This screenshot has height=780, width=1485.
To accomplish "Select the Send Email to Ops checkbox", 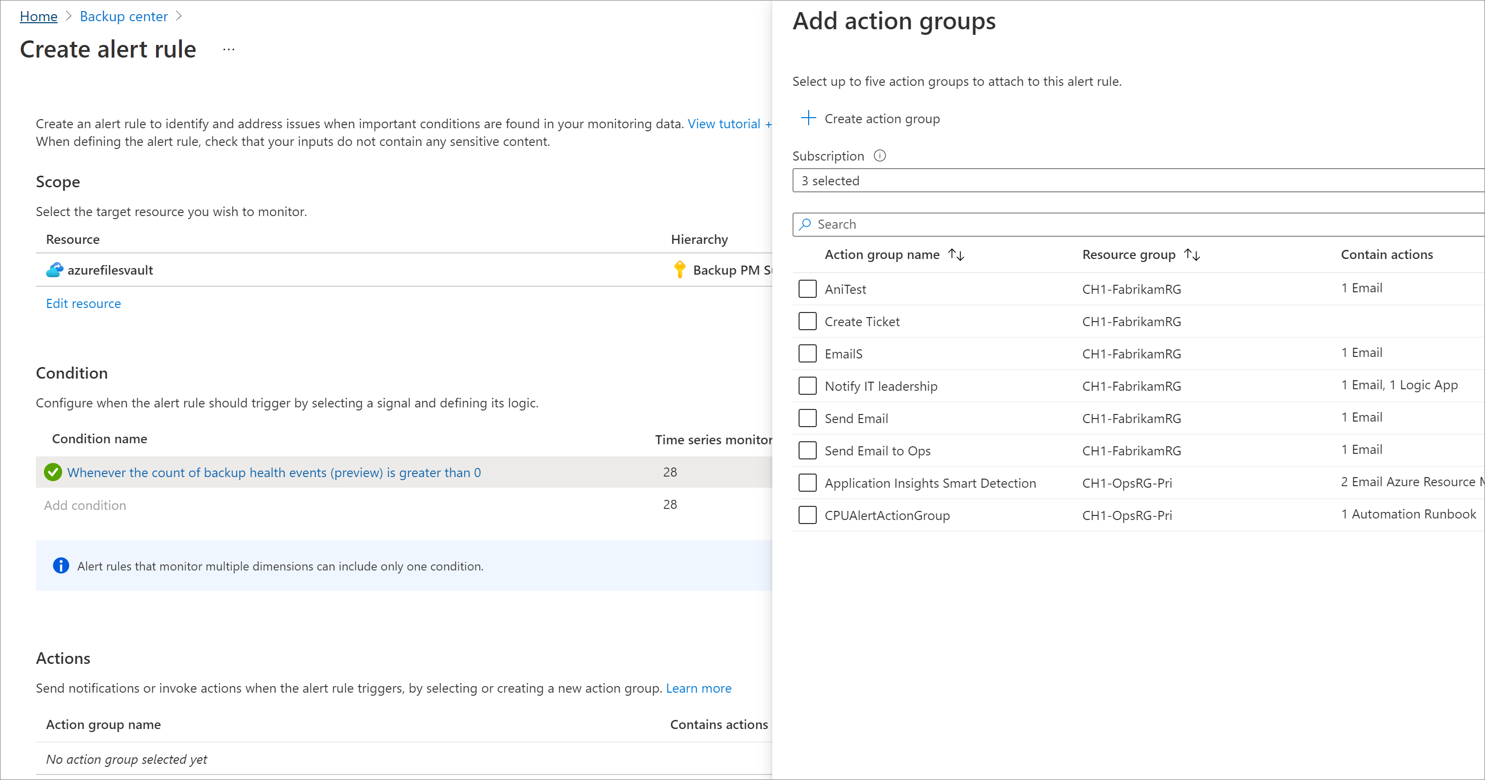I will coord(806,450).
